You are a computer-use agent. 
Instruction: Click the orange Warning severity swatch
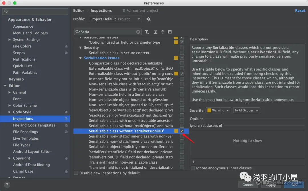click(x=209, y=110)
